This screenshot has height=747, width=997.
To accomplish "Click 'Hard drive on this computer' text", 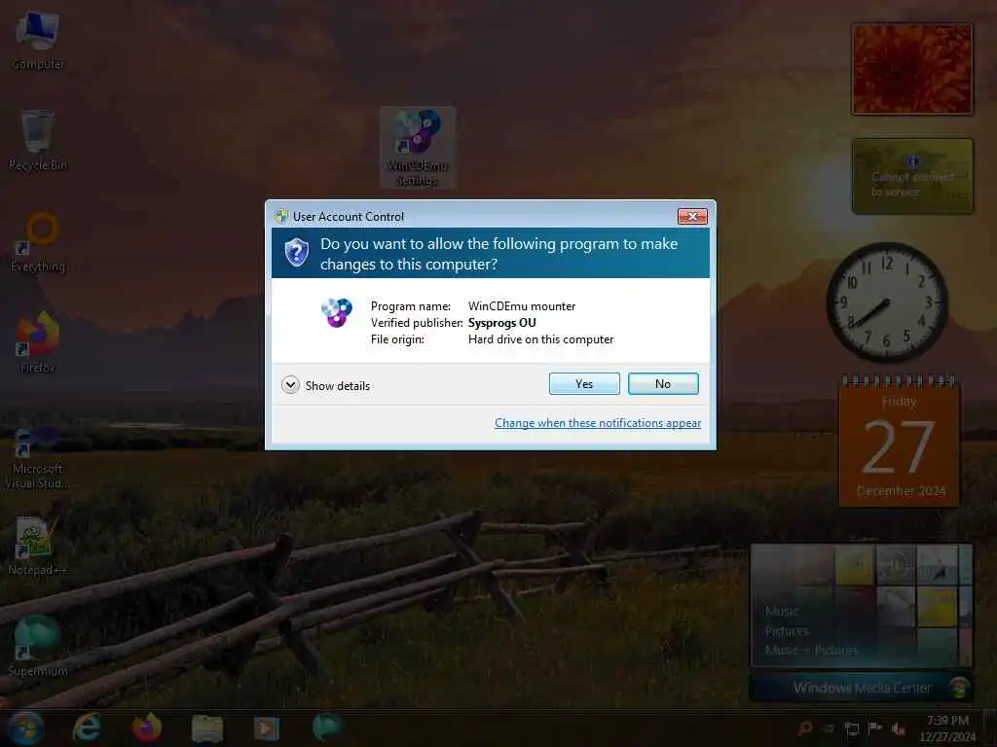I will tap(540, 339).
